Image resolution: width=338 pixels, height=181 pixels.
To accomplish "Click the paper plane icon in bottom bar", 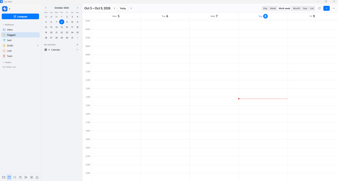I will click(26, 177).
